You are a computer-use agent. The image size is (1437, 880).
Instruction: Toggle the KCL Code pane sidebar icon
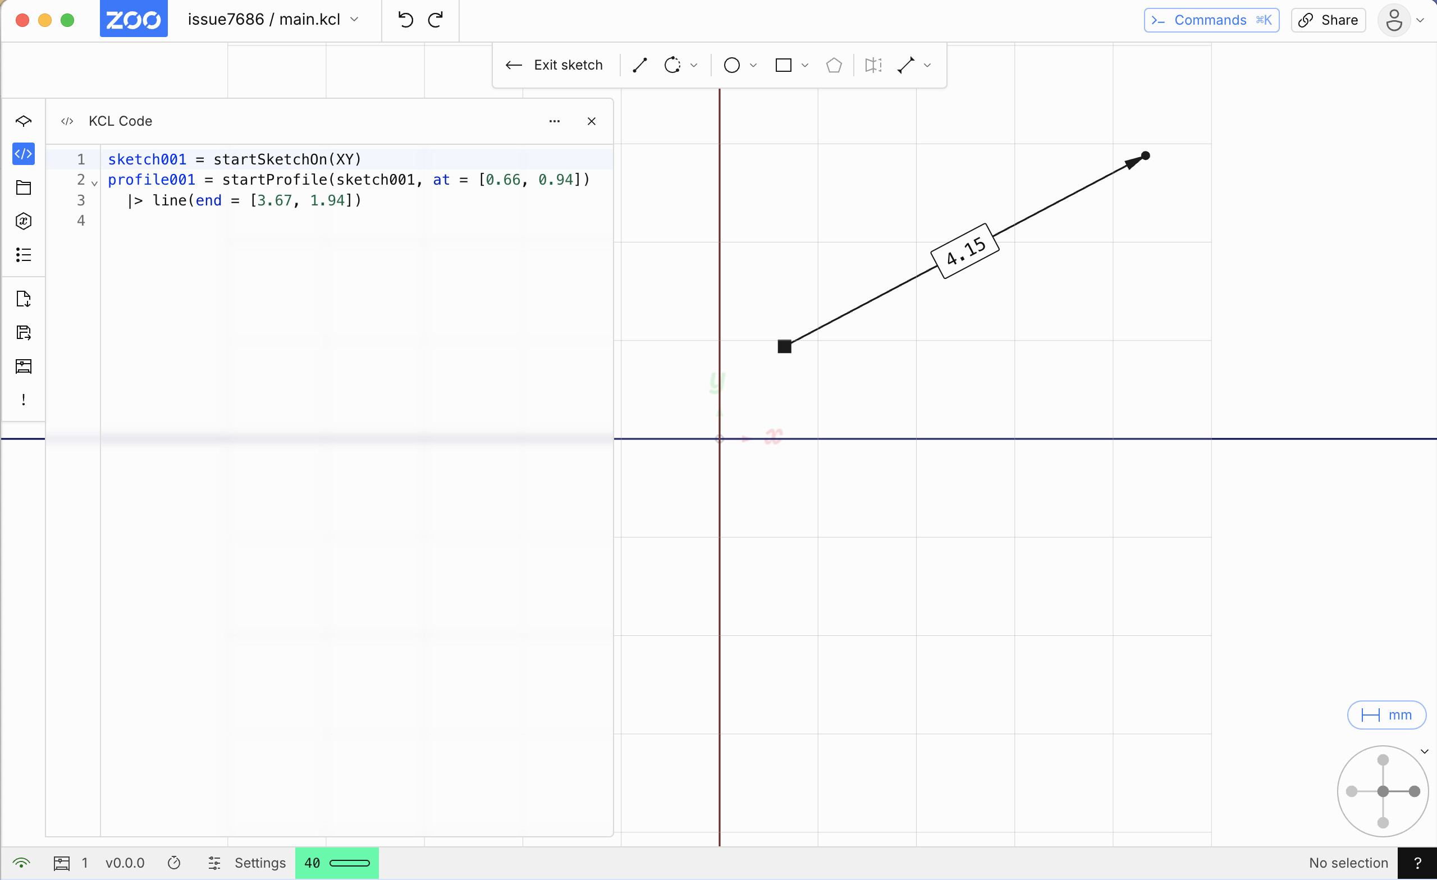click(x=24, y=154)
